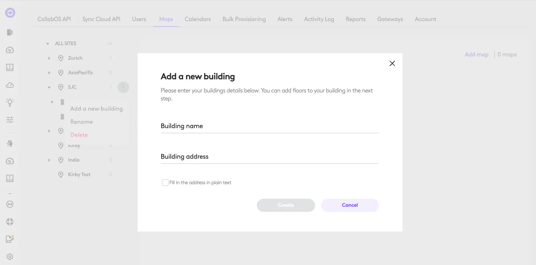
Task: Select Delete in the site context menu
Action: 79,135
